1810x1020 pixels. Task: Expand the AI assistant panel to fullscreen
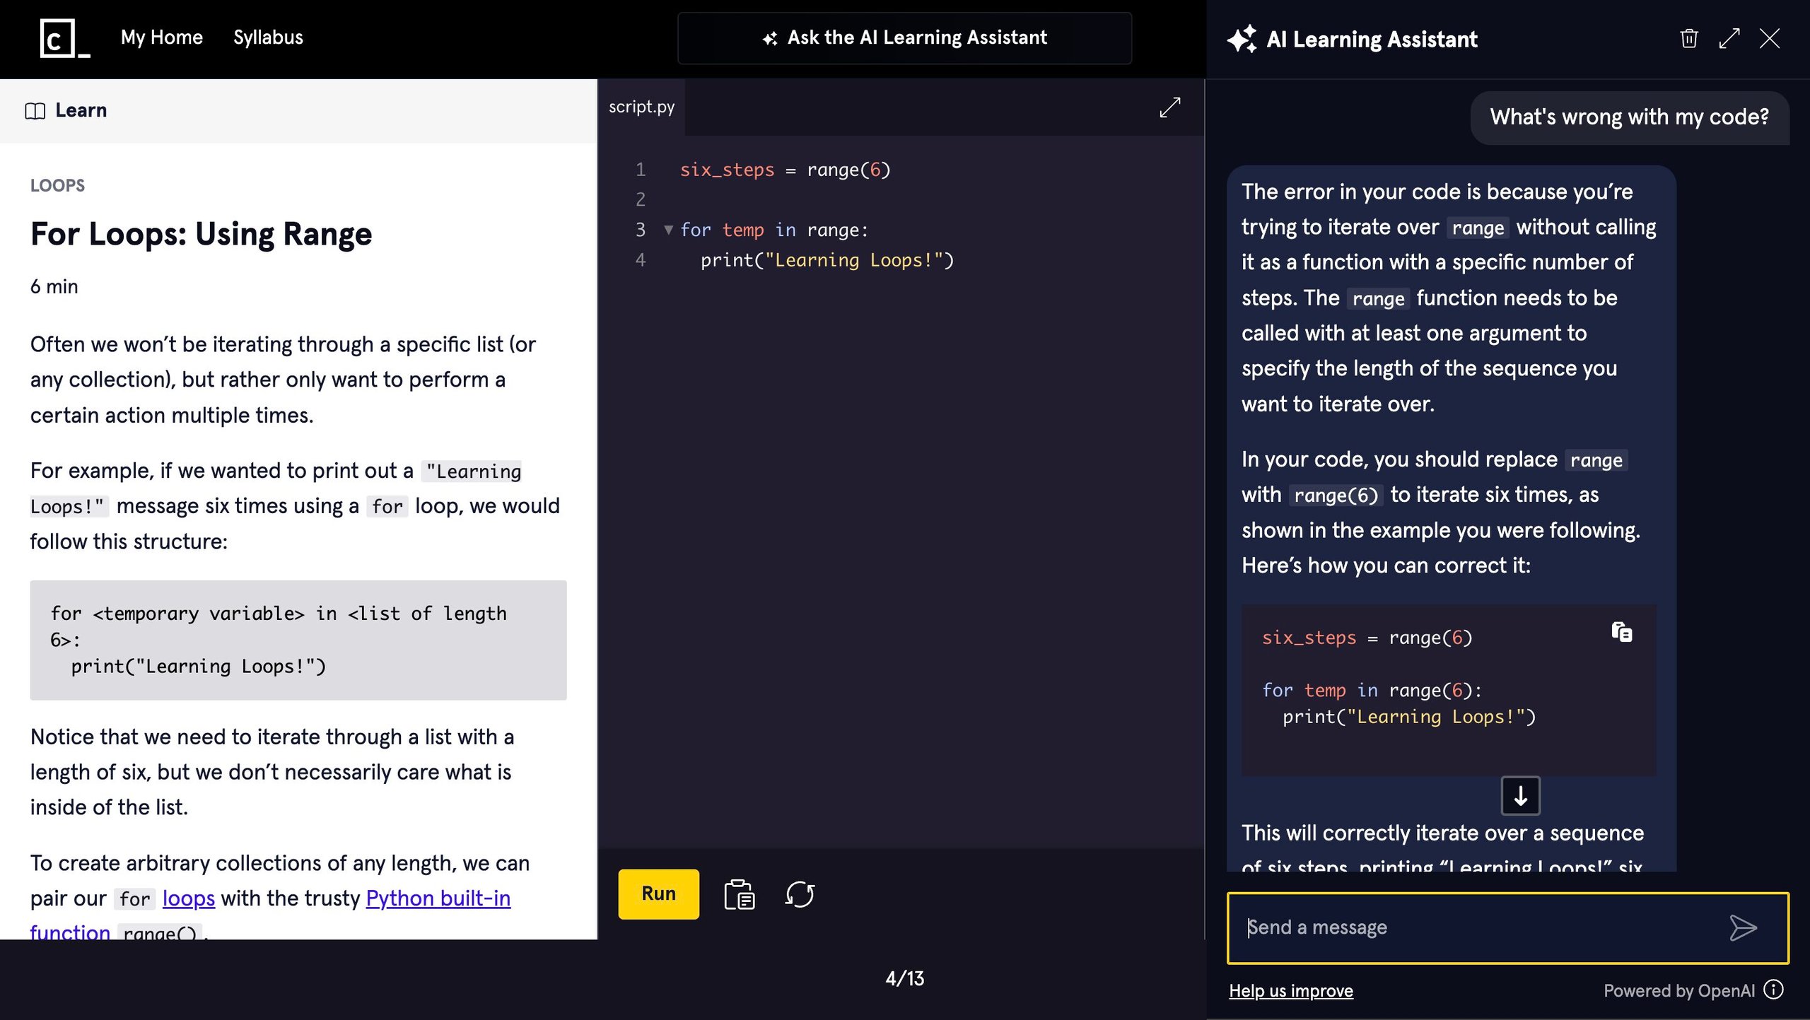[1729, 38]
